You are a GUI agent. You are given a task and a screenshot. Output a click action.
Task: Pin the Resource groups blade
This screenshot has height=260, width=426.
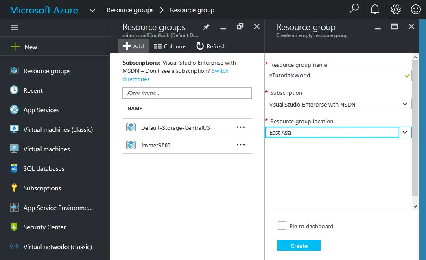[206, 27]
